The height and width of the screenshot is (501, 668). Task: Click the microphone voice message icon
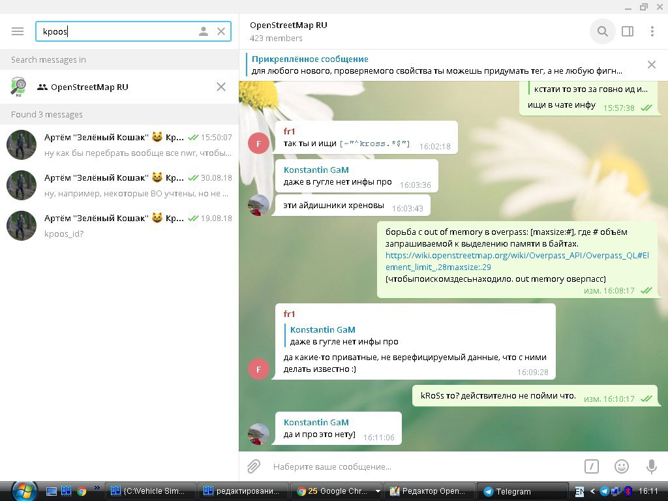(x=652, y=466)
